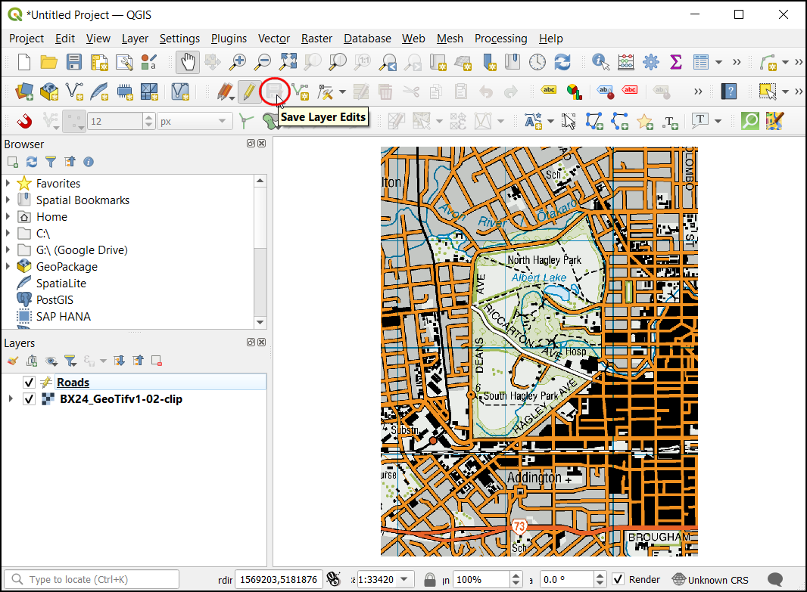Enable snapping with the red magnet icon
This screenshot has height=592, width=807.
[x=25, y=121]
